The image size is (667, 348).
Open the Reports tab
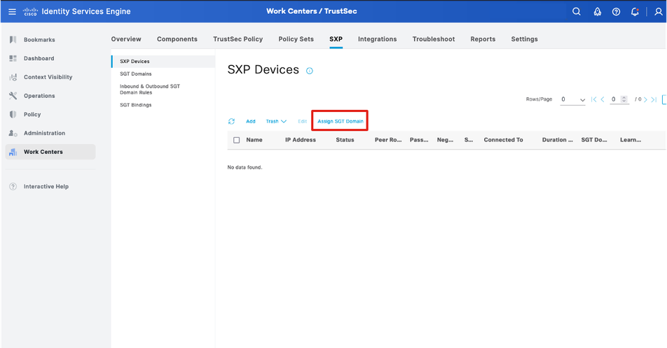(x=483, y=39)
